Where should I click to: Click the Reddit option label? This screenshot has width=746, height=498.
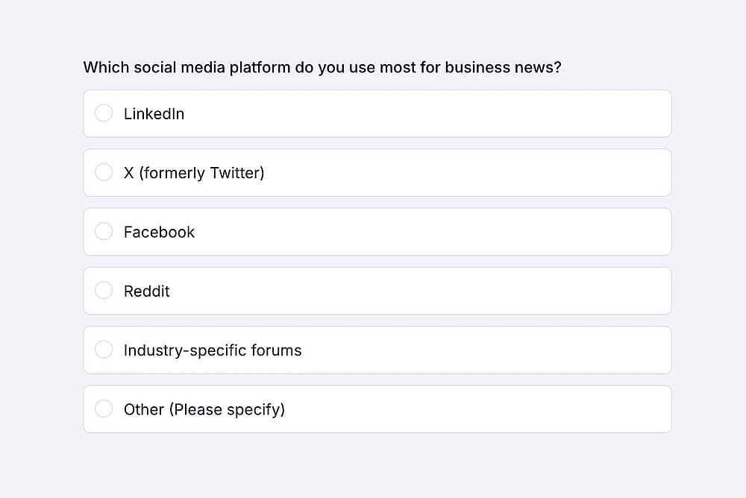[146, 291]
